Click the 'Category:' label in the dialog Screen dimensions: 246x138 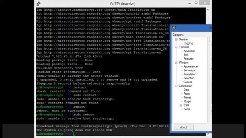pyautogui.click(x=178, y=35)
